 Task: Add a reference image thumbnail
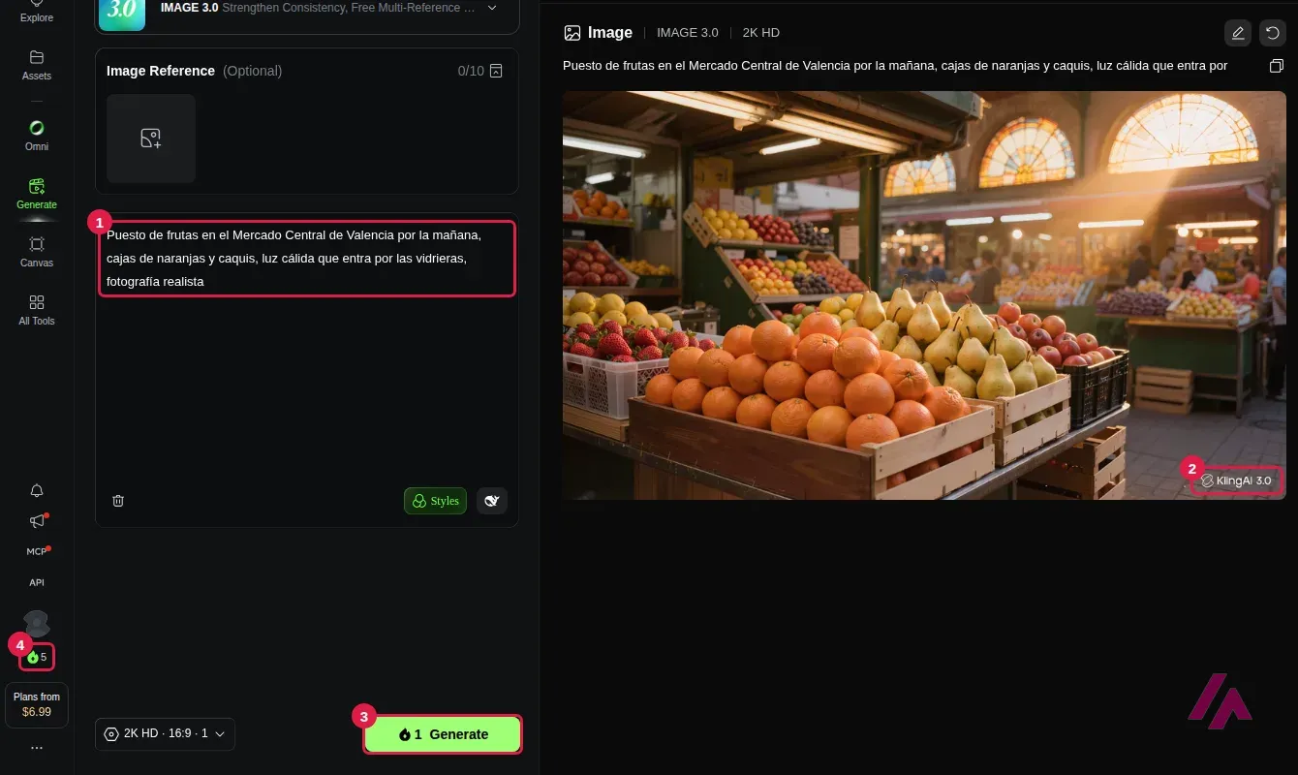[x=151, y=139]
